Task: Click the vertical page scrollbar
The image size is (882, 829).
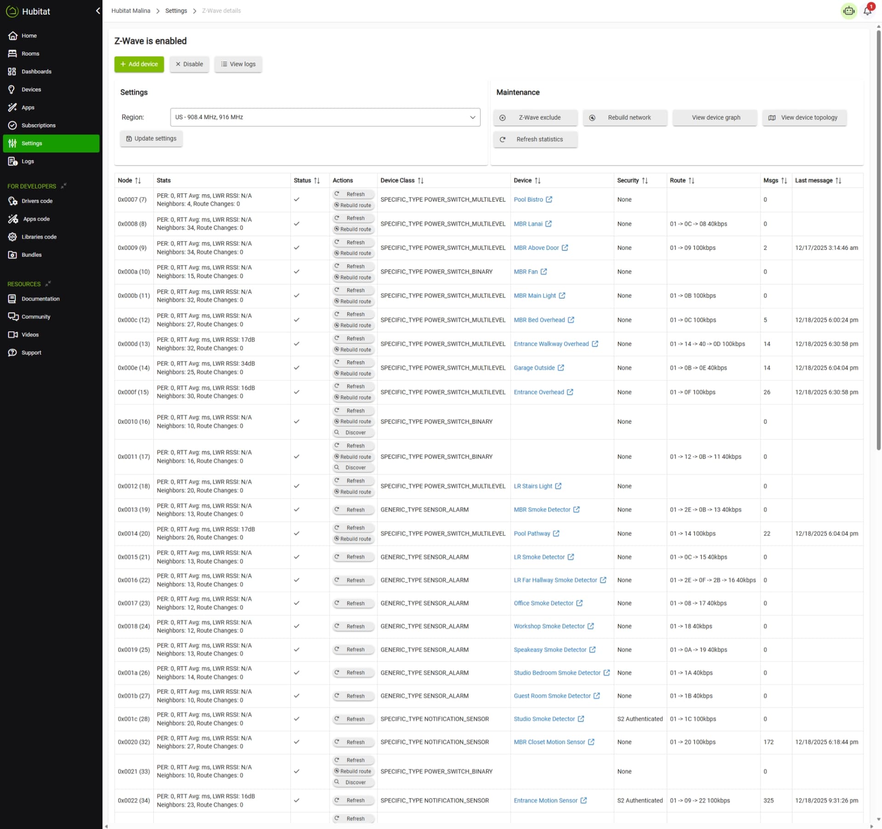Action: point(878,239)
